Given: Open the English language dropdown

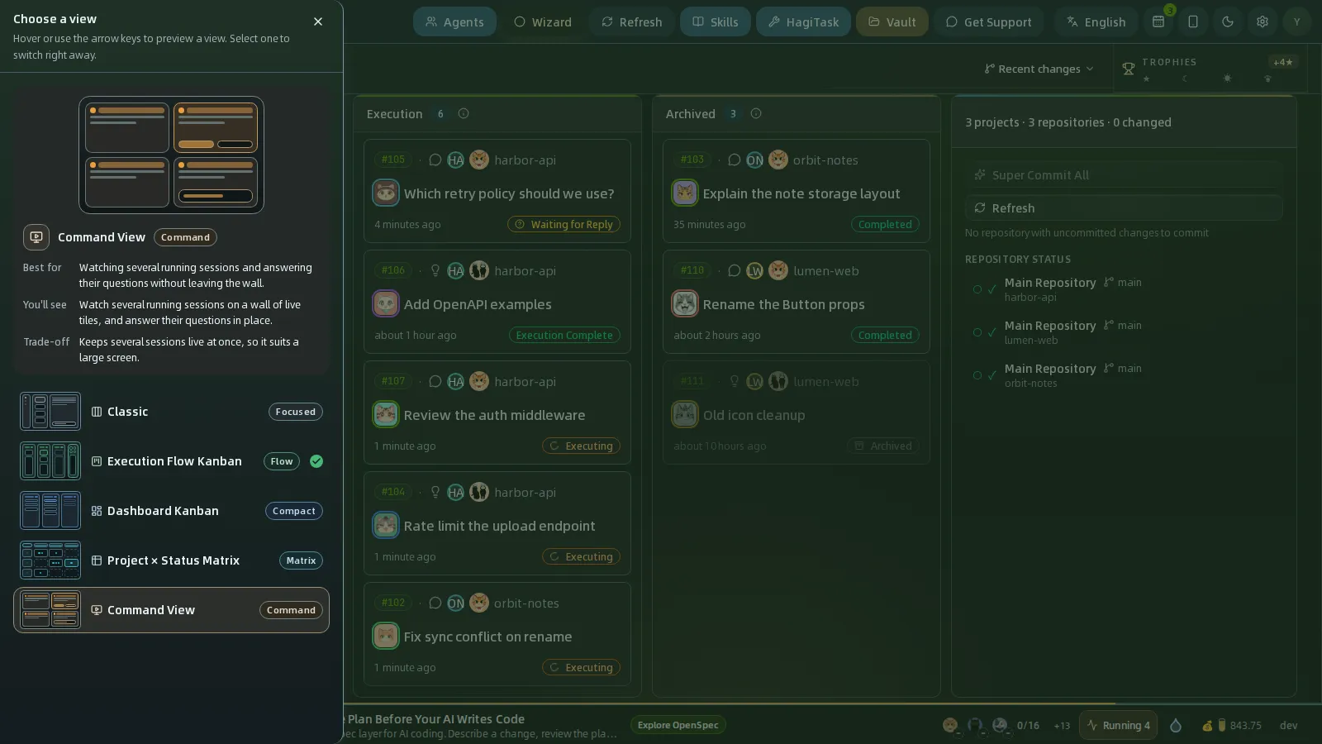Looking at the screenshot, I should coord(1096,21).
